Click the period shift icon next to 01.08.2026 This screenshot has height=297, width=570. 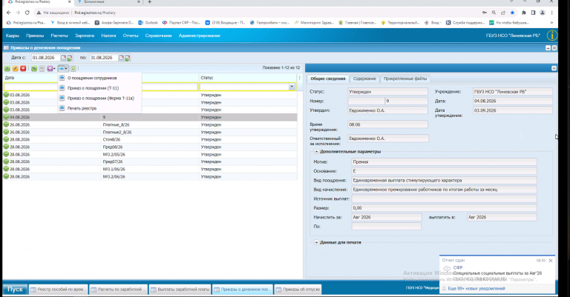coord(70,58)
